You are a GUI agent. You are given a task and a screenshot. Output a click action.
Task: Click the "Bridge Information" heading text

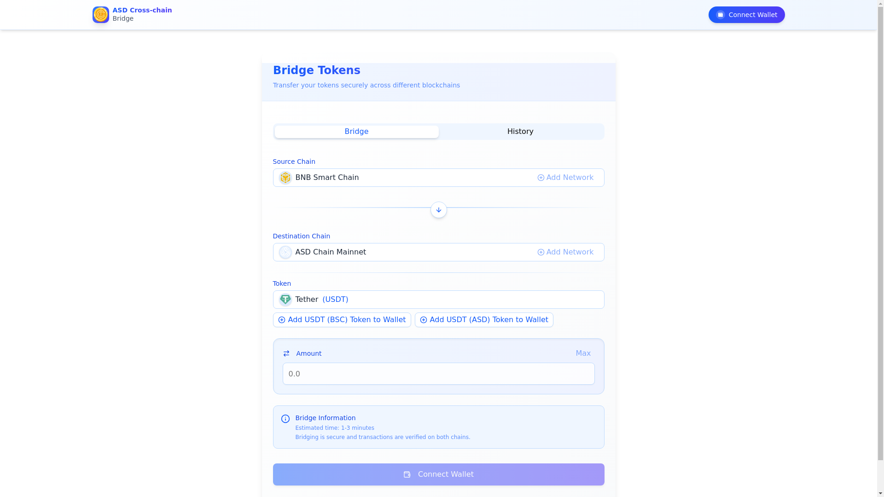pyautogui.click(x=326, y=418)
